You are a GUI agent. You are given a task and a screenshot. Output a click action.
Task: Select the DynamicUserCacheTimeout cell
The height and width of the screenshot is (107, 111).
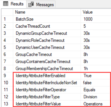click(x=47, y=47)
